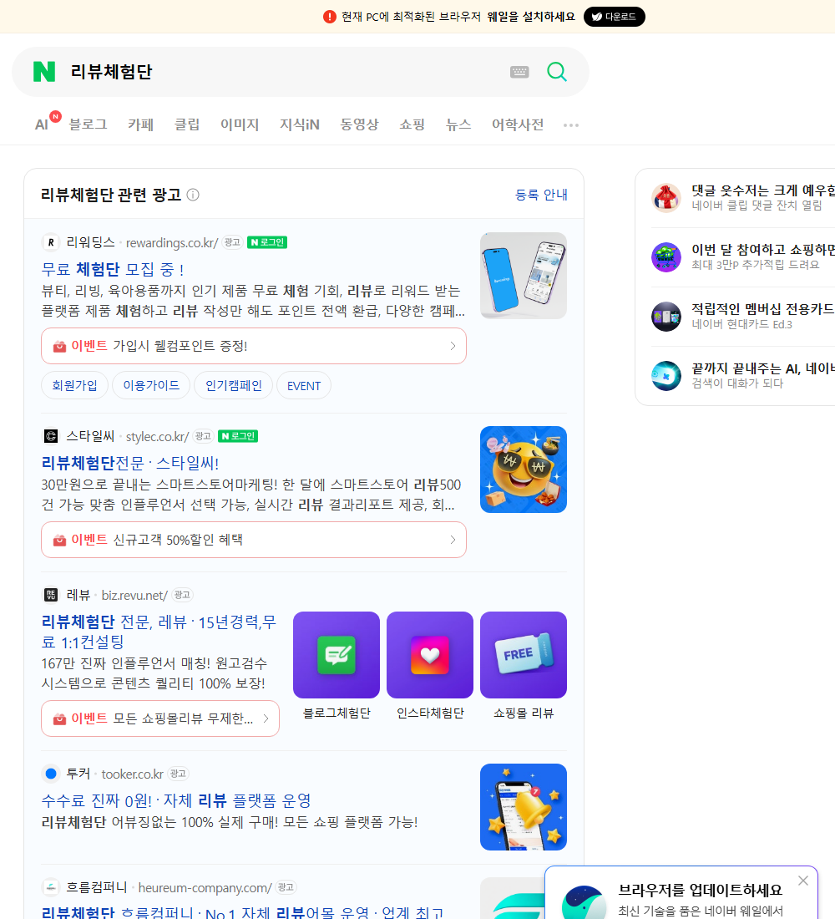
Task: Click the 쇼핑몰 리뷰 FREE ticket tile
Action: pos(524,655)
